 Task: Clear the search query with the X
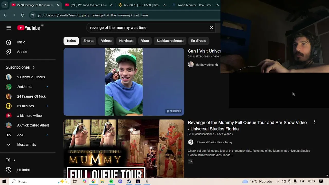click(211, 28)
